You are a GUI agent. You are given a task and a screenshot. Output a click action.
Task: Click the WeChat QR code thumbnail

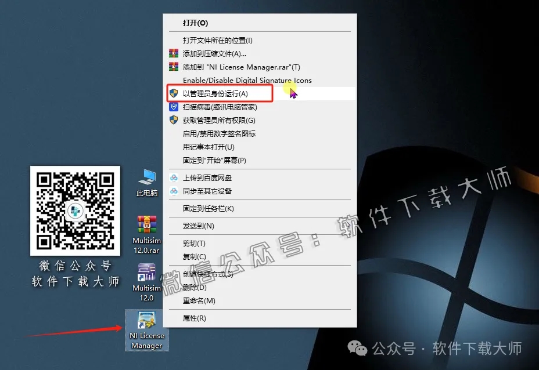[x=75, y=211]
